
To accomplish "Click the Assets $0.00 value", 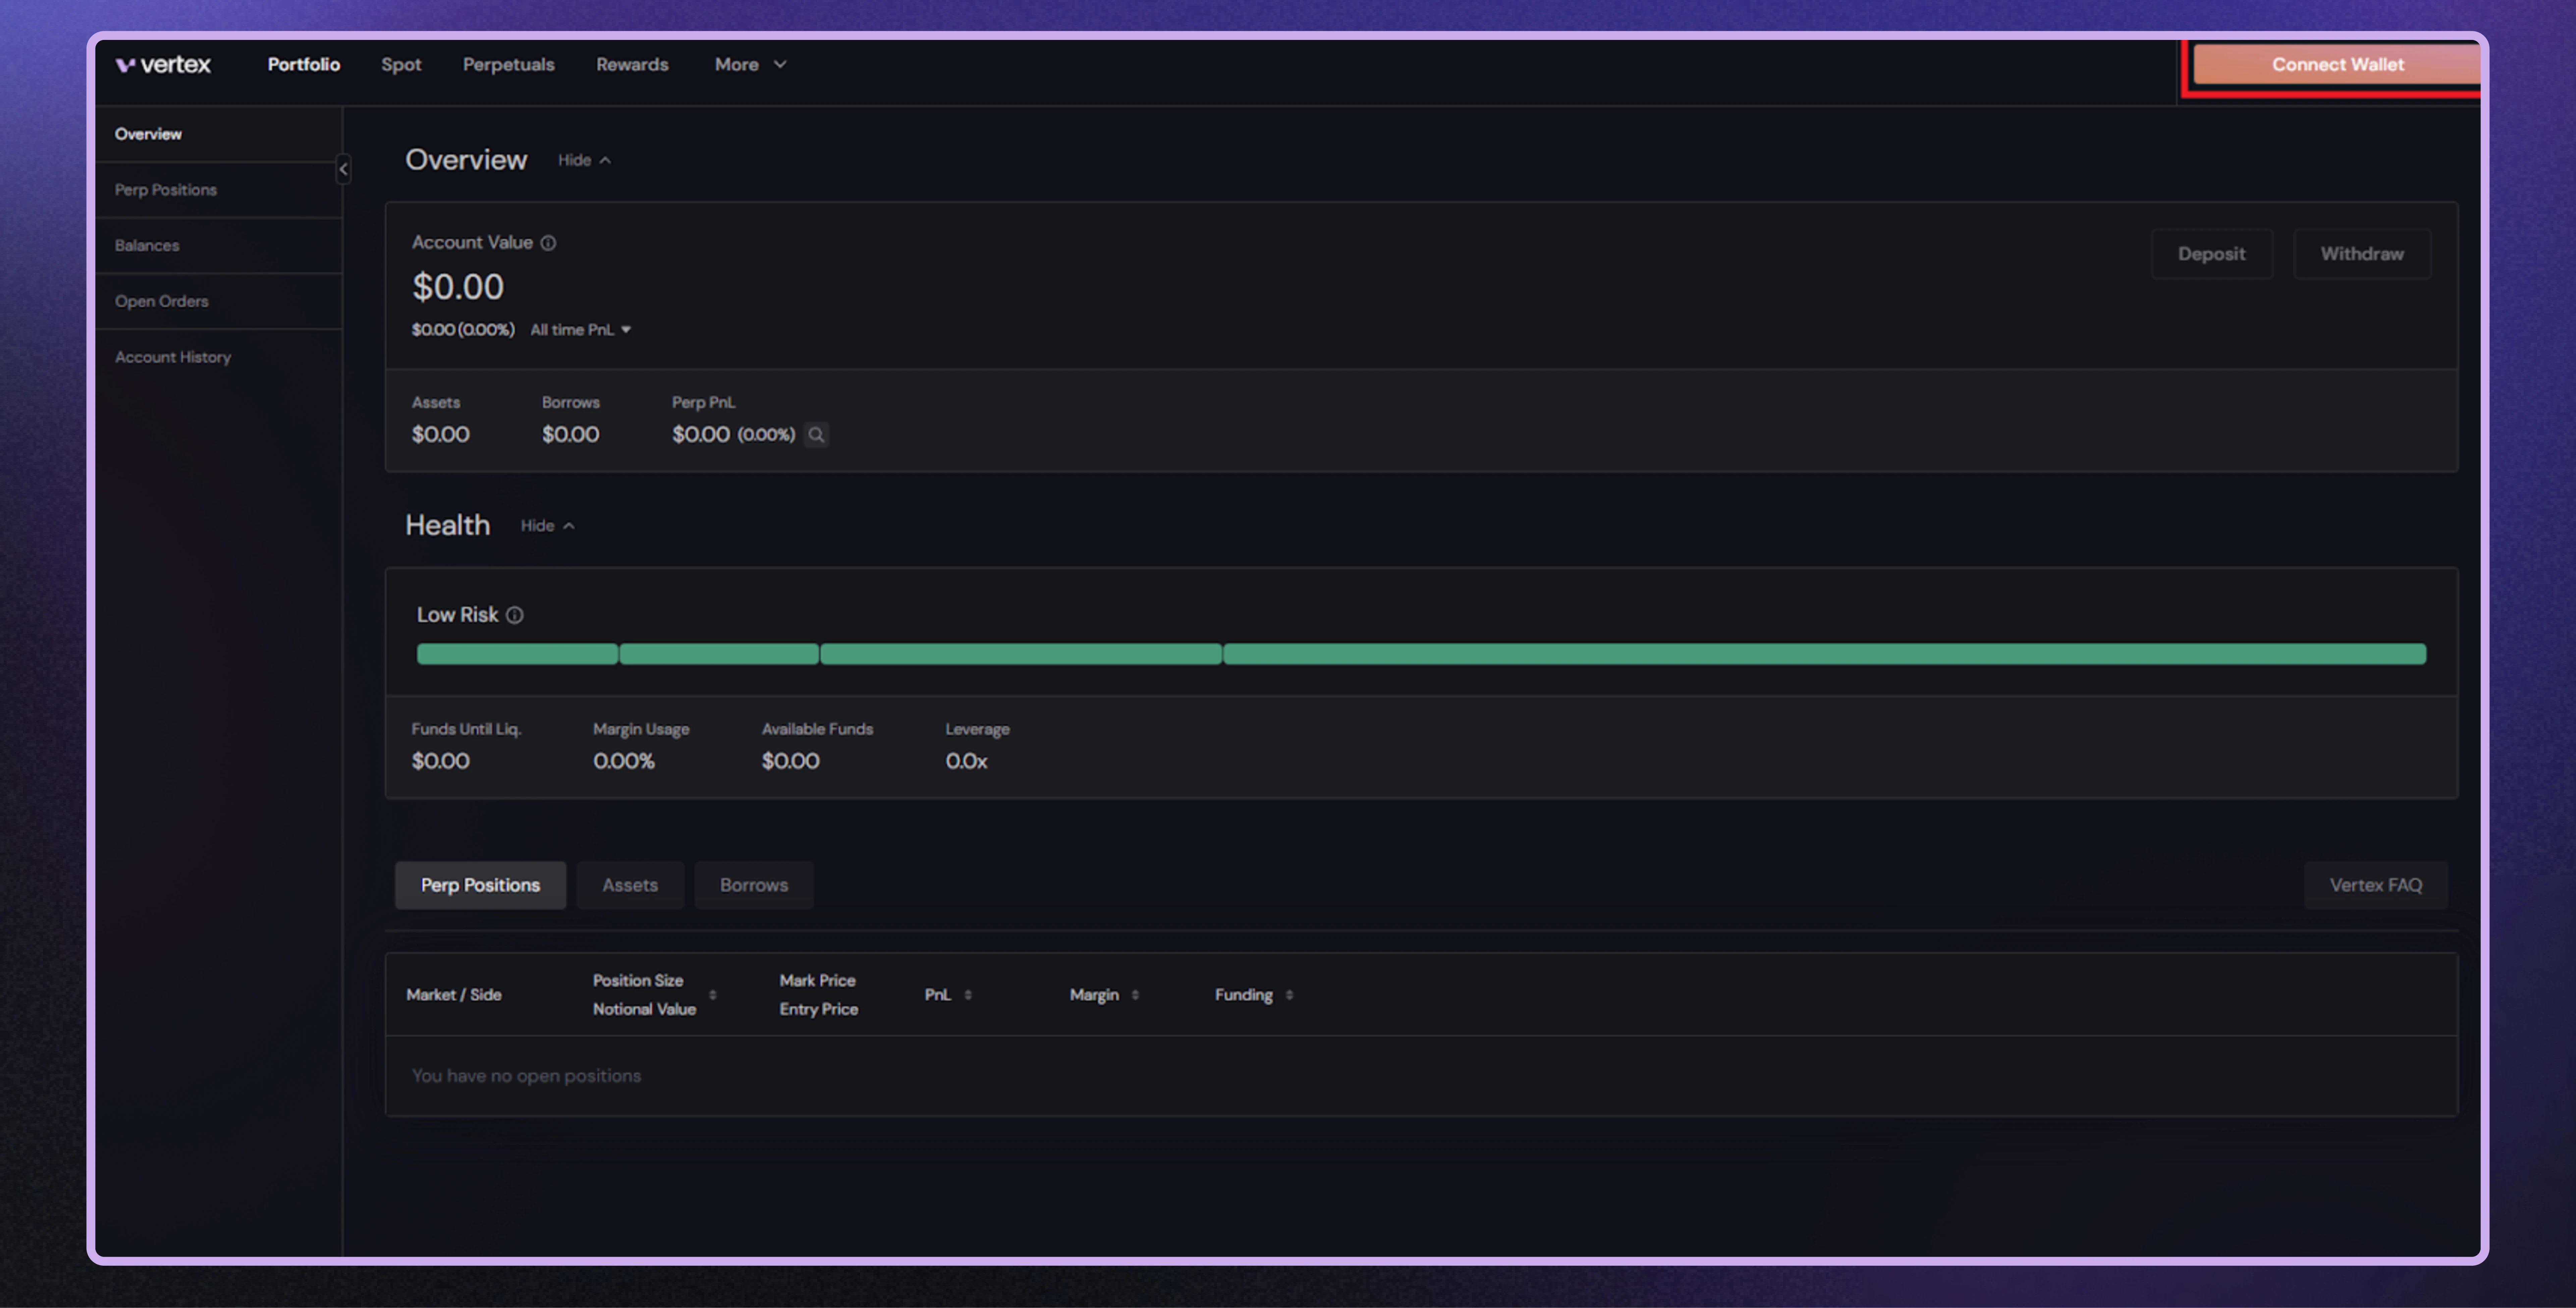I will click(441, 435).
